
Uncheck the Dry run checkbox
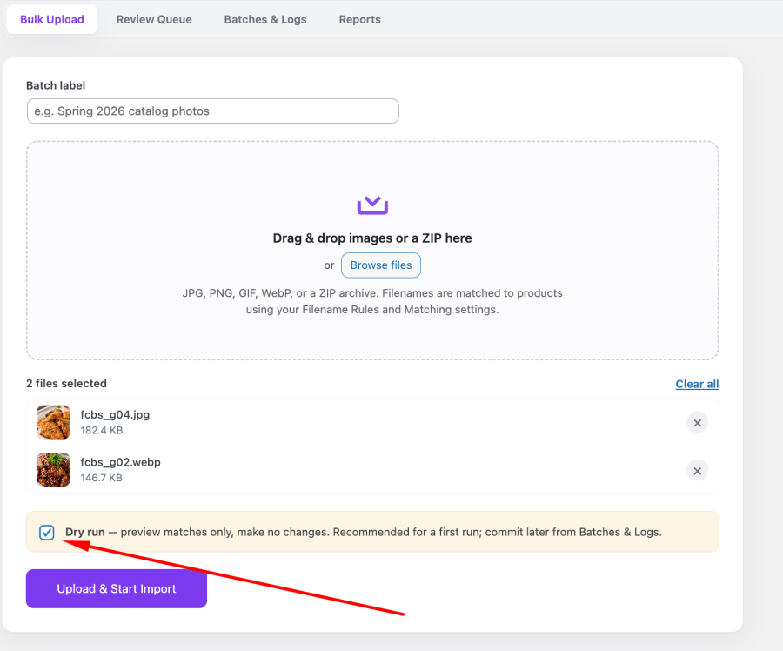[x=47, y=533]
